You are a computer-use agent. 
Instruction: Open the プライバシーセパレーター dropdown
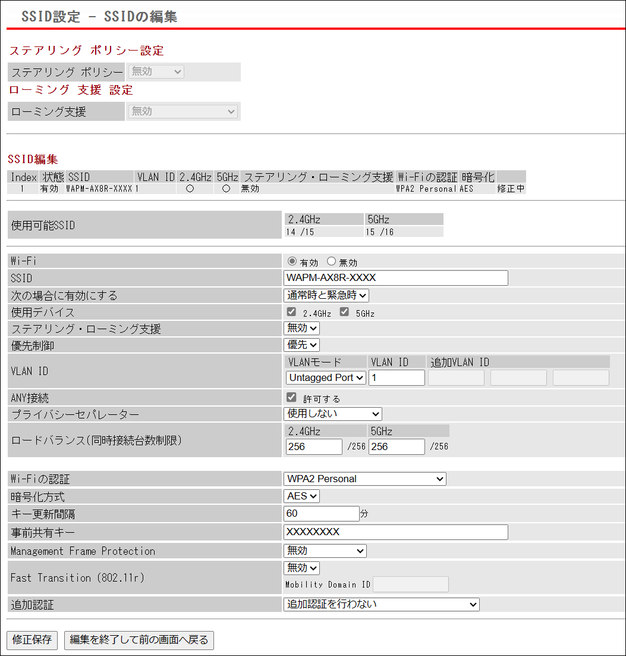(333, 414)
